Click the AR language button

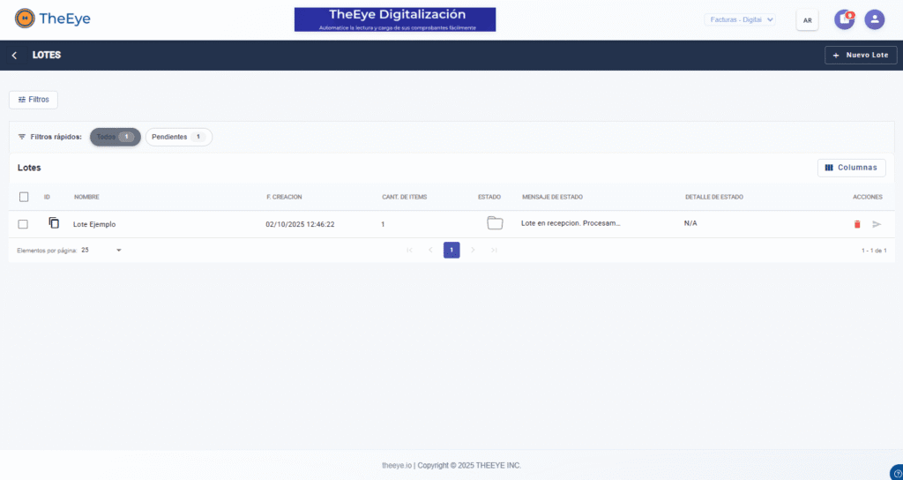[807, 19]
